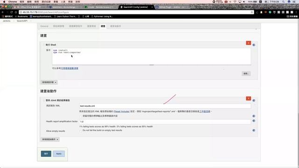This screenshot has width=299, height=168.
Task: Reload the page
Action: [11, 12]
